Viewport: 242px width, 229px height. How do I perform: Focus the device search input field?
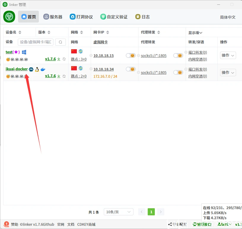tap(36, 42)
